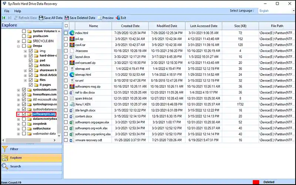Click the Edge icon beside sitemap.html
296x185 pixels.
(x=72, y=75)
